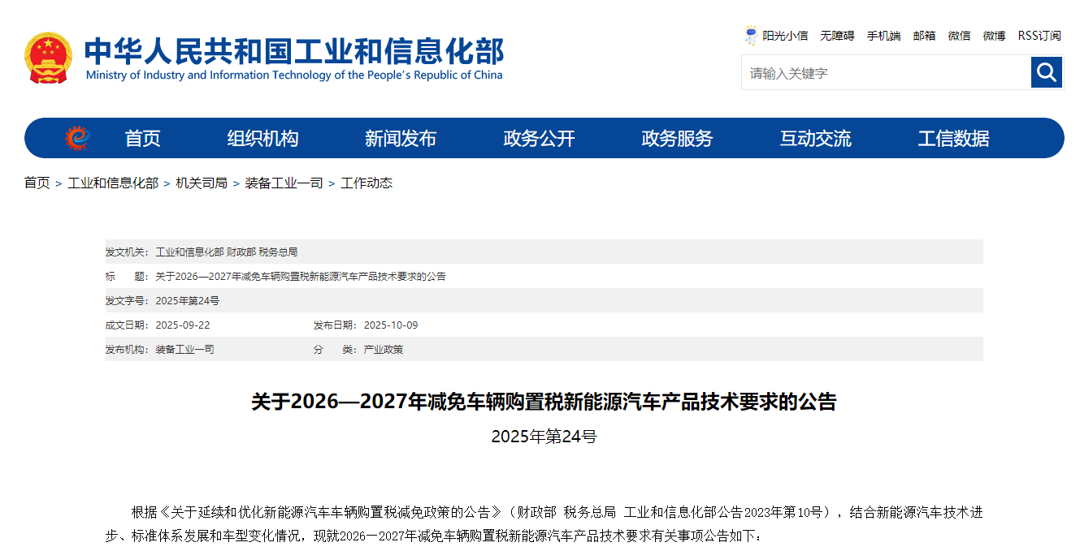Open the 组织机构 menu

click(262, 139)
